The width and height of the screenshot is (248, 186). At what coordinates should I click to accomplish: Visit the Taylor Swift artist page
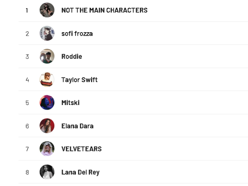[x=79, y=80]
